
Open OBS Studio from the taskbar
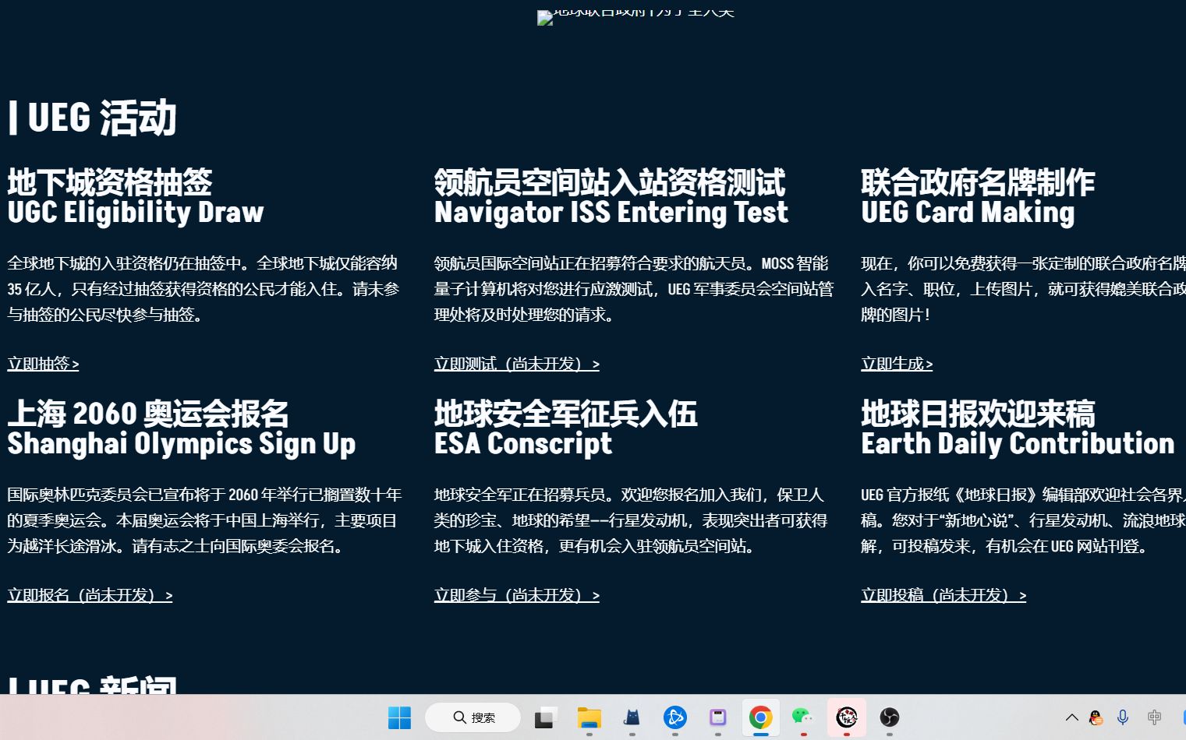coord(889,717)
